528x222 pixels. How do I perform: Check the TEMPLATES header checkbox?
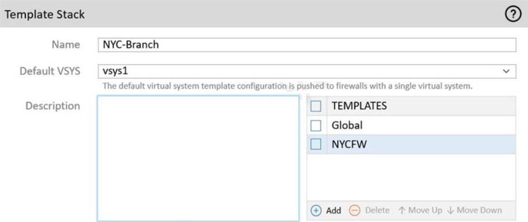[316, 106]
